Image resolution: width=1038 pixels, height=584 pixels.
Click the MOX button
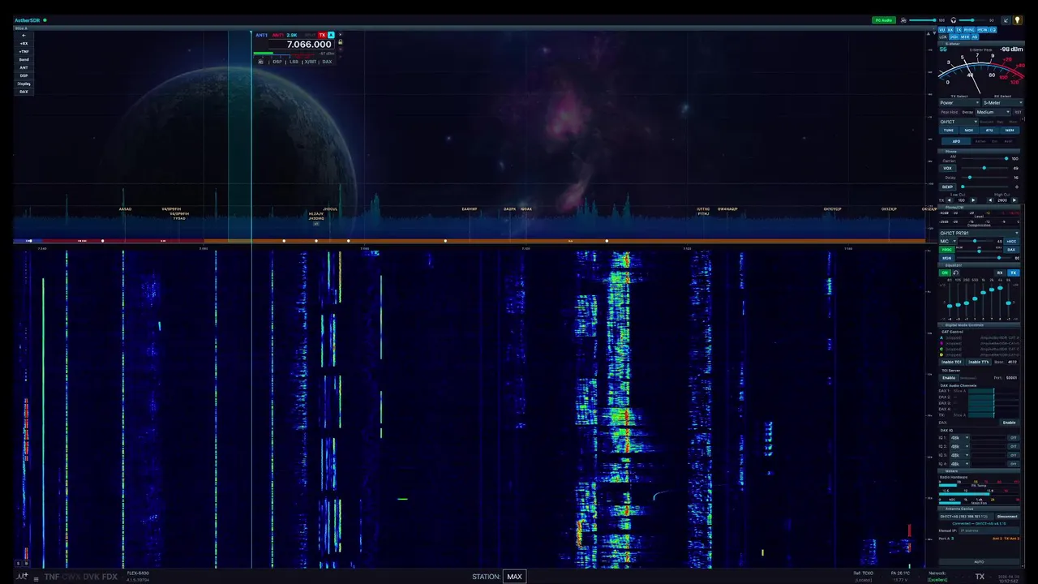coord(969,130)
